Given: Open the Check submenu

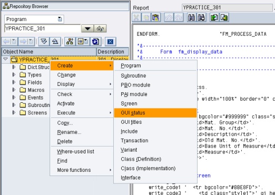Looking at the screenshot, I should point(82,94).
